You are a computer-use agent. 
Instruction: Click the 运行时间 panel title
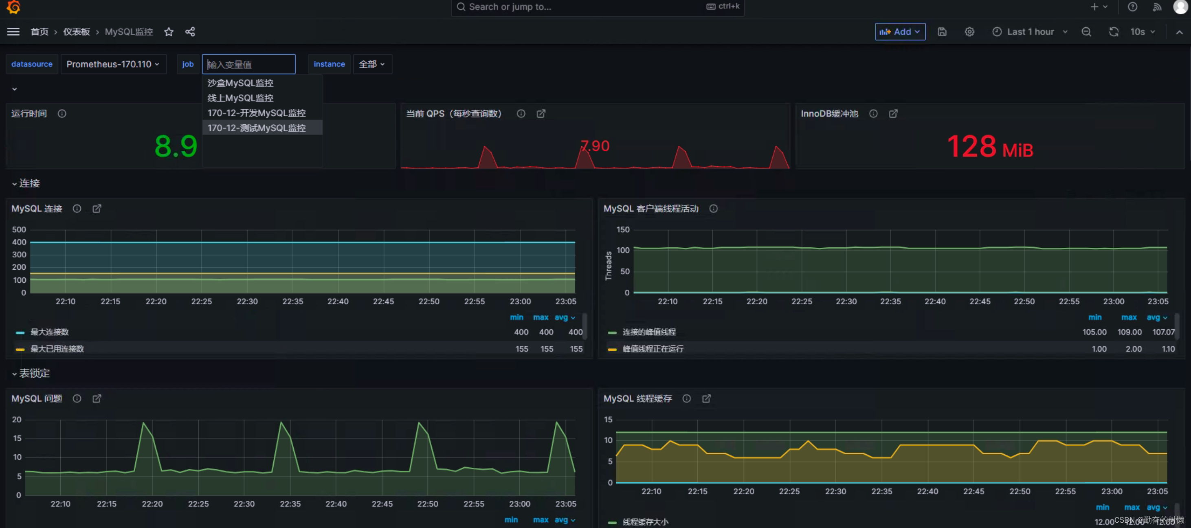point(29,113)
